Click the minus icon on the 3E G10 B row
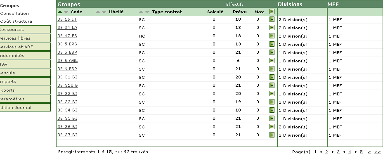 (x=272, y=85)
